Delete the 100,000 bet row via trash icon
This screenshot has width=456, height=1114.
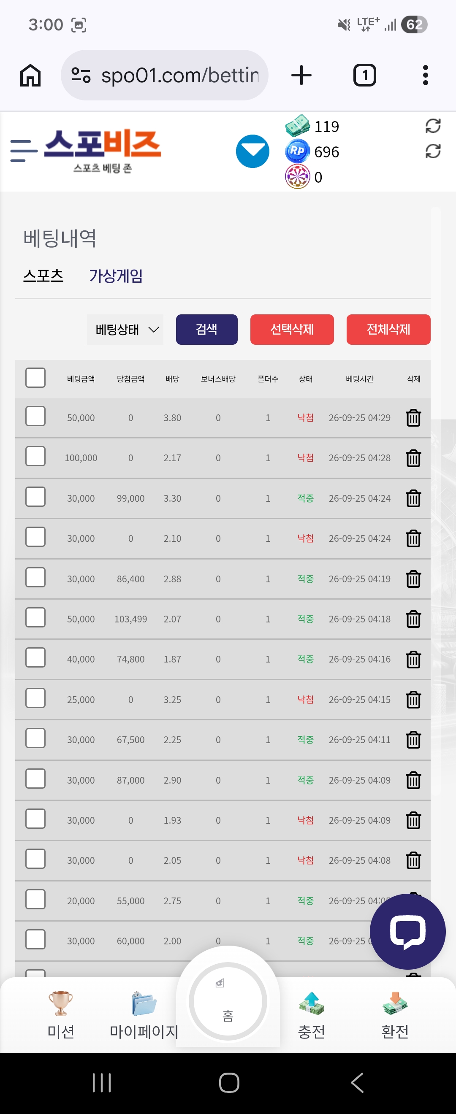[413, 458]
